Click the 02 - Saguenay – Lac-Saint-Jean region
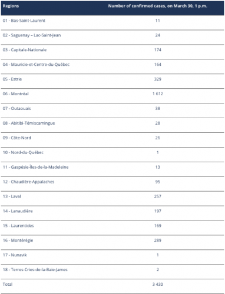Viewport: 225px width, 294px height. point(32,35)
